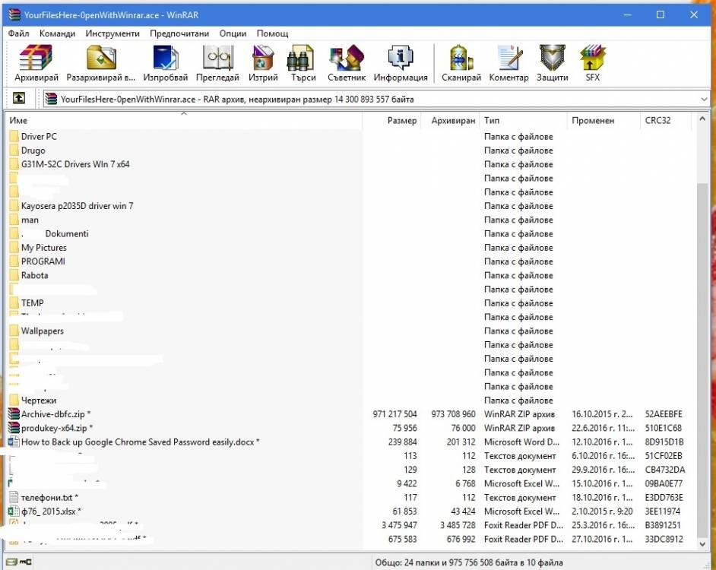The width and height of the screenshot is (716, 570).
Task: Show archive Информация icon
Action: pos(401,57)
